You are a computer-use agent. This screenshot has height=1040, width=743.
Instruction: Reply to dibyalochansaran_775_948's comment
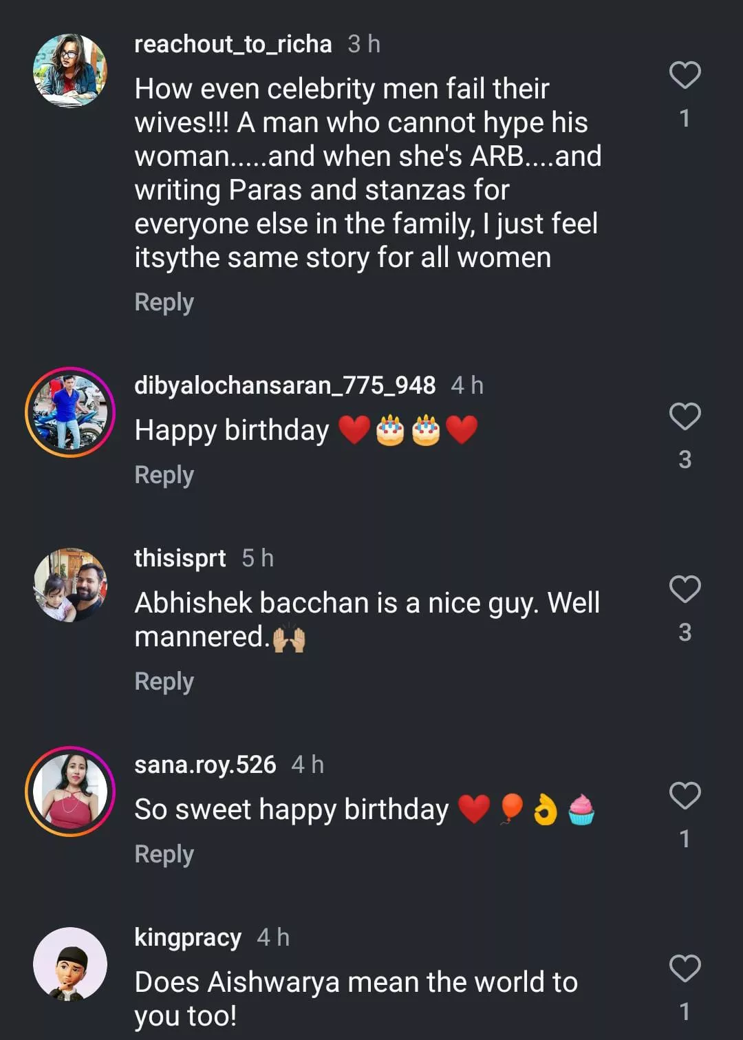[164, 475]
